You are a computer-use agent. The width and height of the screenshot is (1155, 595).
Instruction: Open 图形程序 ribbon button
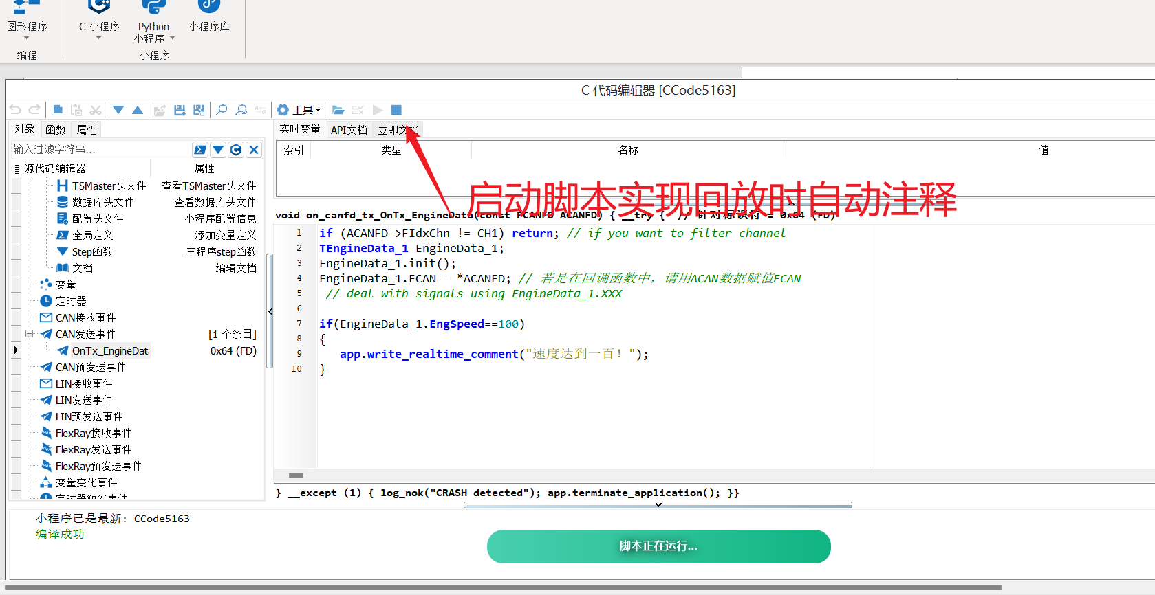(x=27, y=21)
